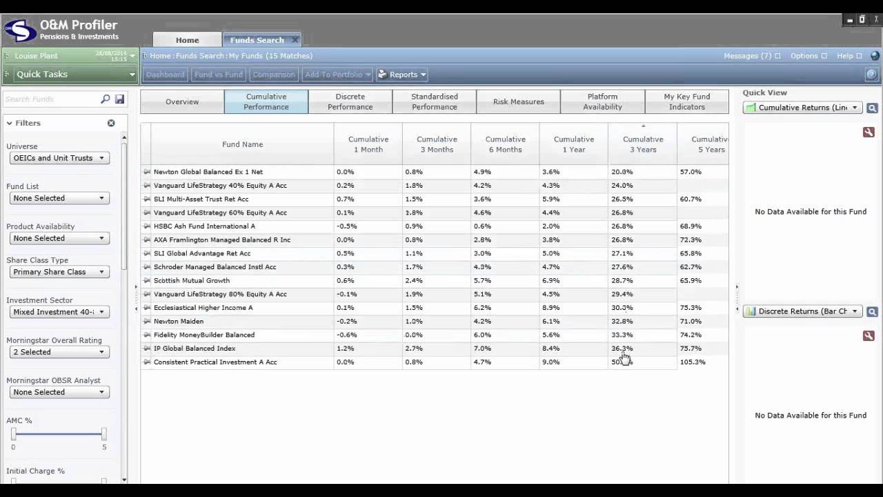Click the Dashboard button
The image size is (883, 497).
tap(166, 75)
